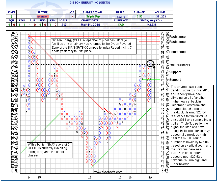Click the black upward arrow on chart
This screenshot has height=181, width=217.
[154, 84]
